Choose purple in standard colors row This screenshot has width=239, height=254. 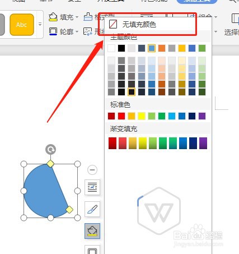click(x=202, y=116)
